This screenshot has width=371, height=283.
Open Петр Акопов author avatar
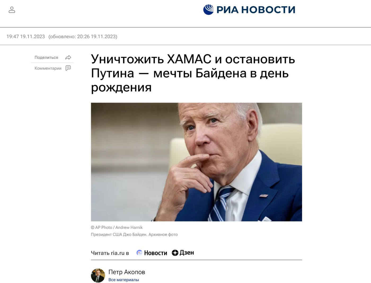[x=98, y=276]
